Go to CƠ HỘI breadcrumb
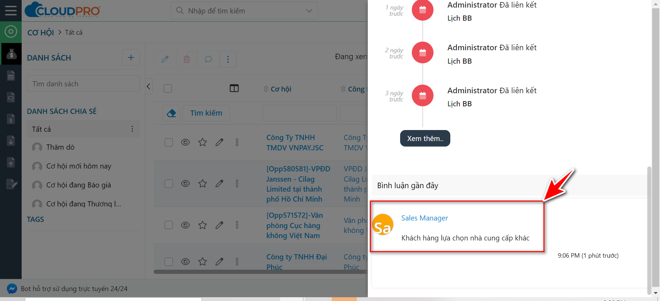 pos(41,33)
